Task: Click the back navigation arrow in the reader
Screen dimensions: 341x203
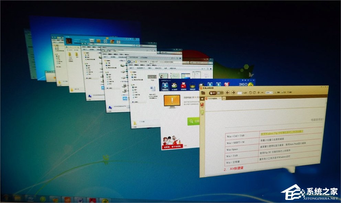Action: (228, 93)
